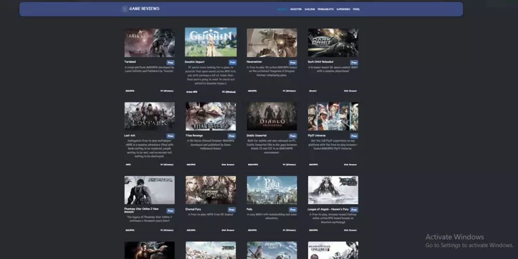The image size is (518, 259).
Task: Click Web Browser label on Titan Revenge card
Action: (x=228, y=165)
